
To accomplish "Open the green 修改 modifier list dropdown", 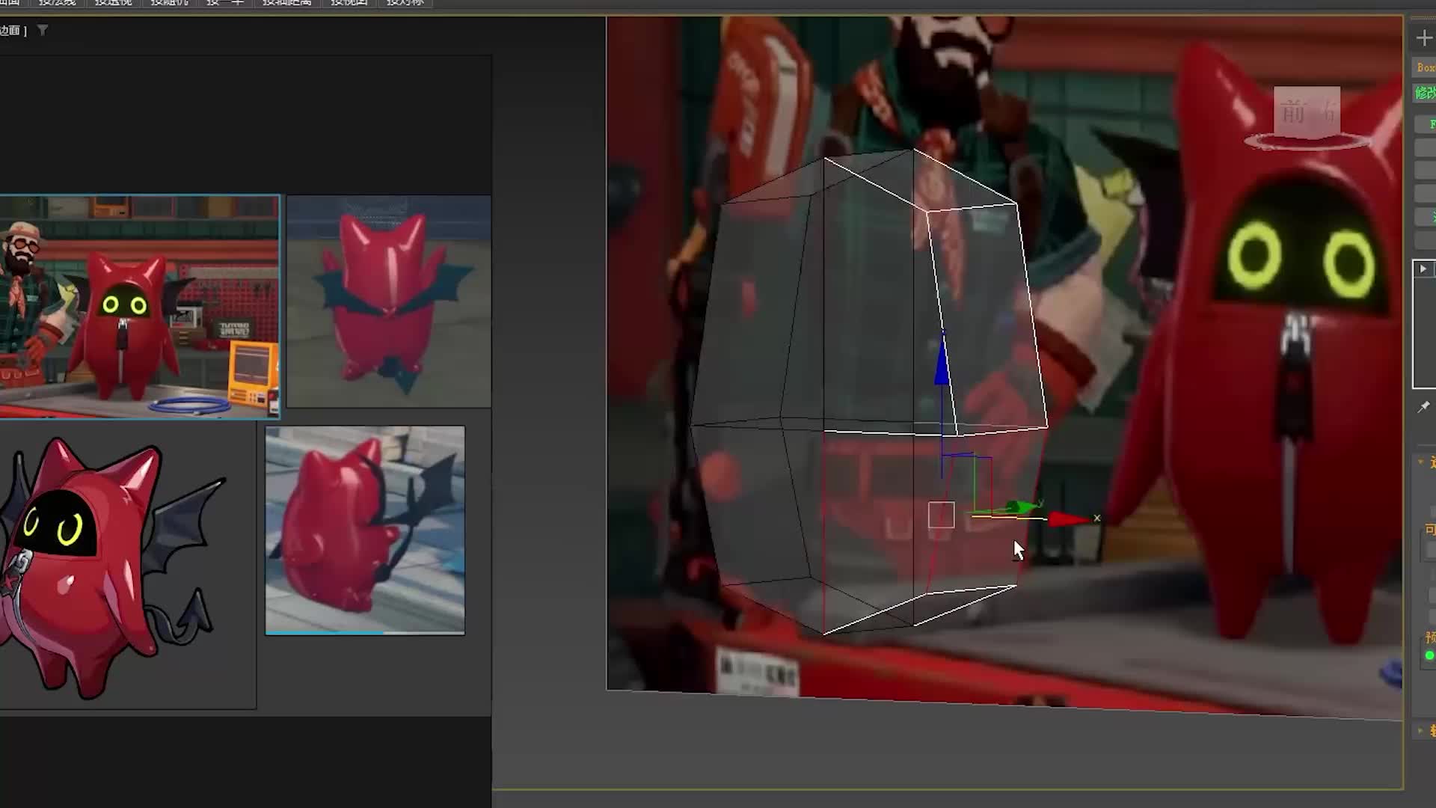I will tap(1424, 93).
